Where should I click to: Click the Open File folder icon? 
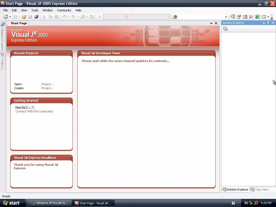[x=24, y=17]
